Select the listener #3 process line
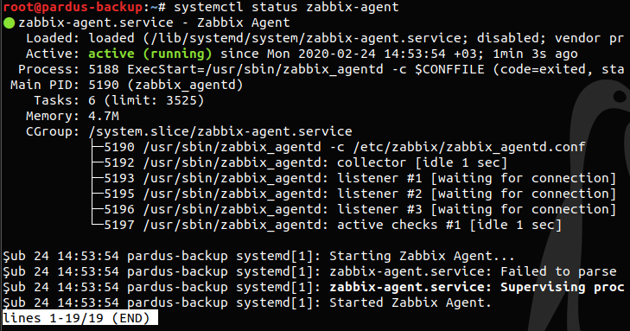The image size is (630, 331). pos(360,209)
